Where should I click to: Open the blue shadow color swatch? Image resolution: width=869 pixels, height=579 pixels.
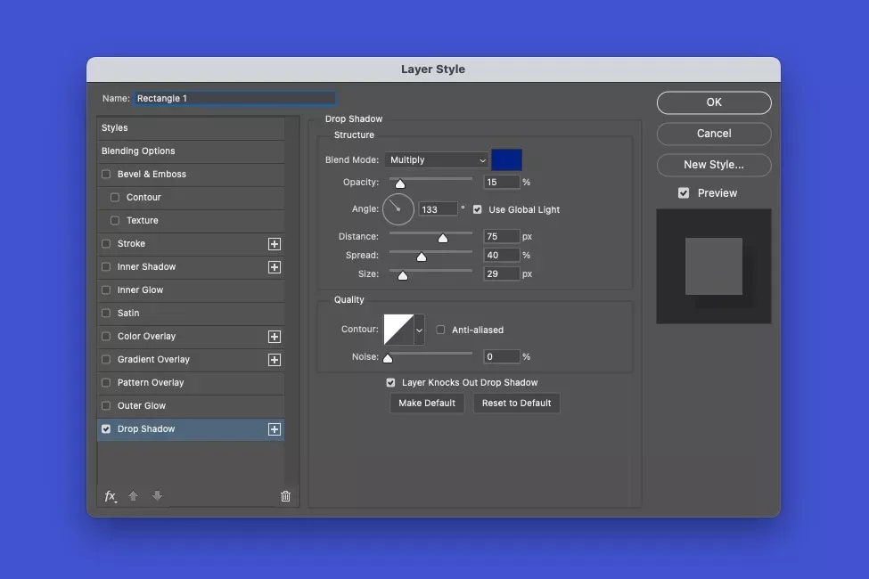point(506,160)
